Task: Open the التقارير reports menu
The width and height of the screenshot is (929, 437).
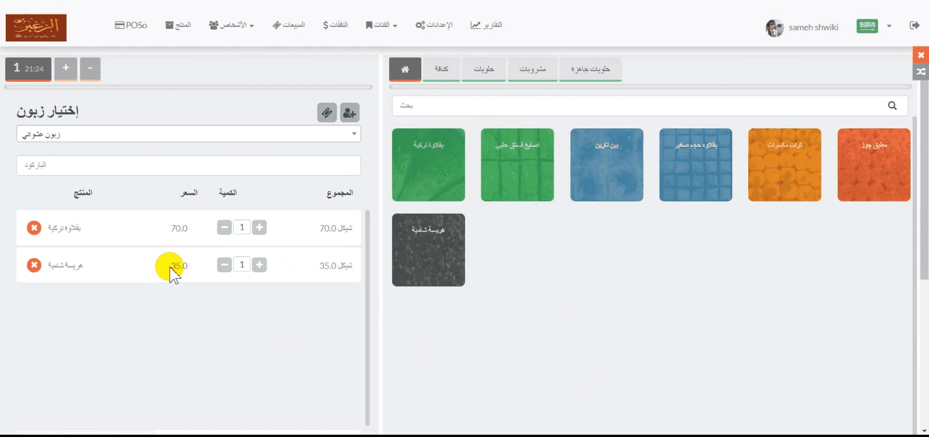Action: click(486, 25)
